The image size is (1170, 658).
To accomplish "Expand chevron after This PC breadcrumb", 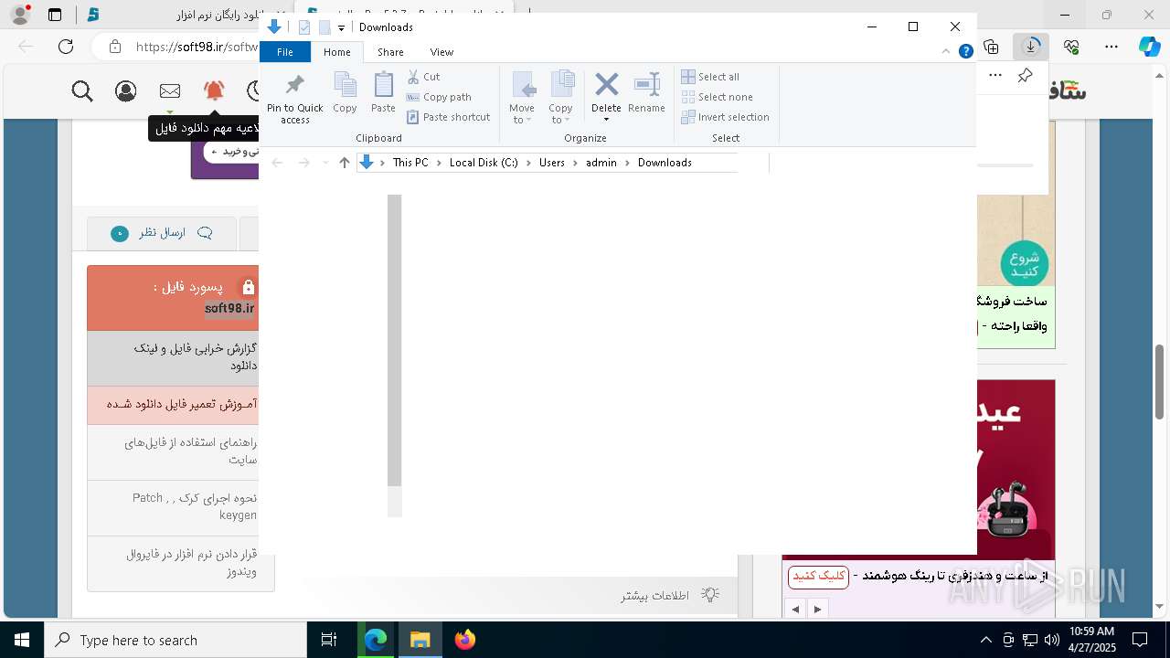I will [439, 163].
